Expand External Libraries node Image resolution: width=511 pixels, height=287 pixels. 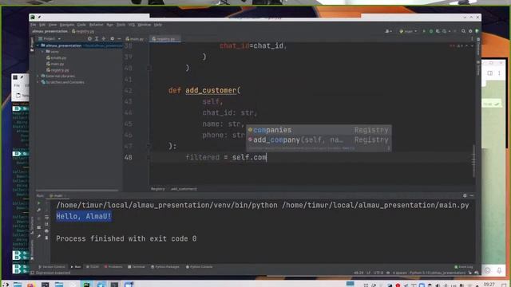click(38, 76)
